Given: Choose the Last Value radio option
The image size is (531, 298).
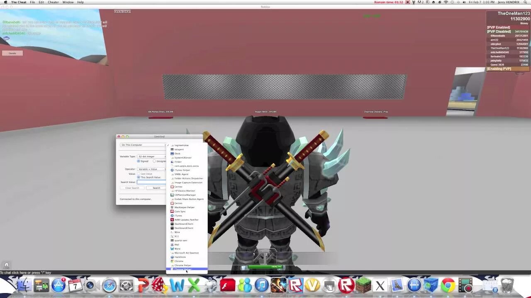Looking at the screenshot, I should coord(139,174).
